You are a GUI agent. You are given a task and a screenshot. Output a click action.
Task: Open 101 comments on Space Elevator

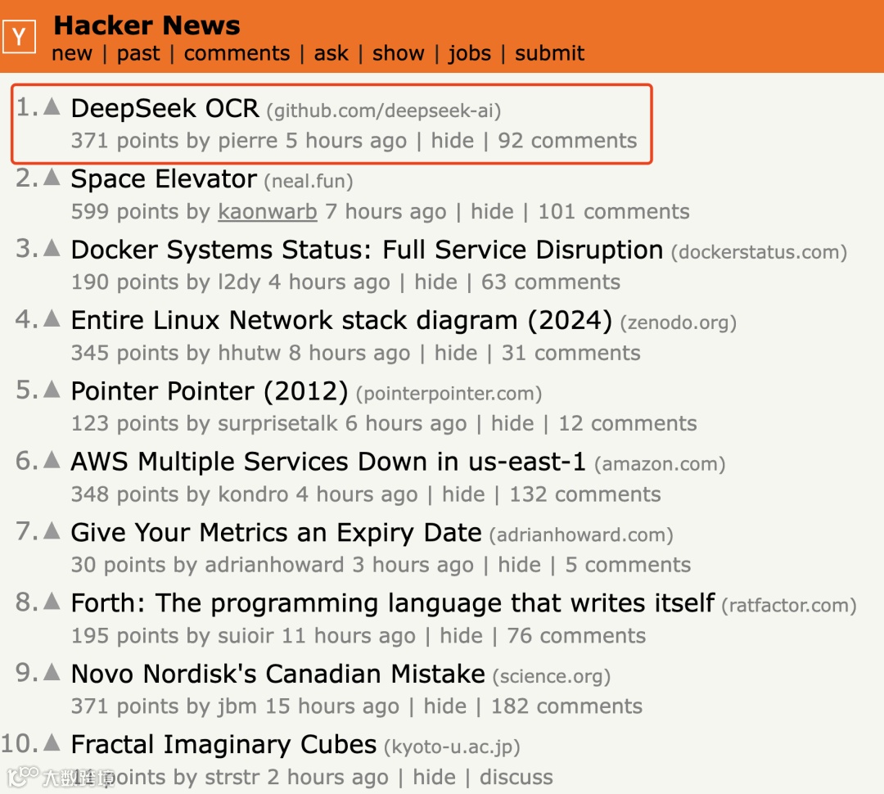point(613,212)
